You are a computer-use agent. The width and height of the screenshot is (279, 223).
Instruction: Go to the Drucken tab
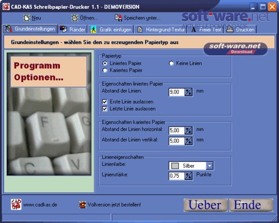pos(241,29)
